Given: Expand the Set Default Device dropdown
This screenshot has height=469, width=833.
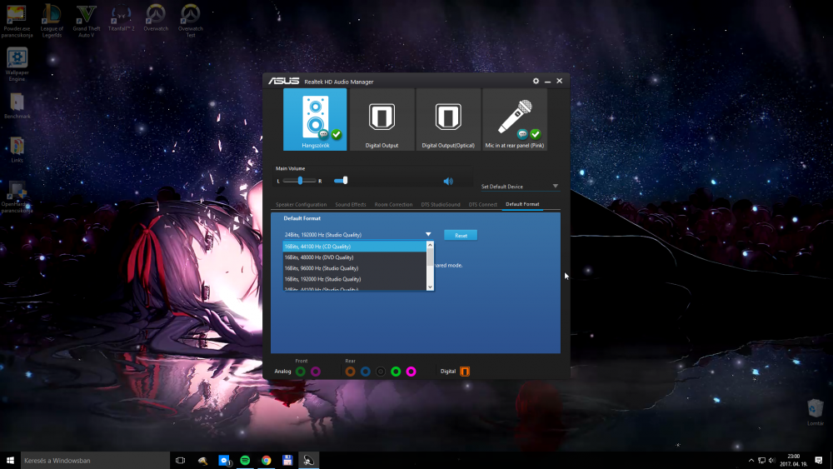Looking at the screenshot, I should point(556,187).
